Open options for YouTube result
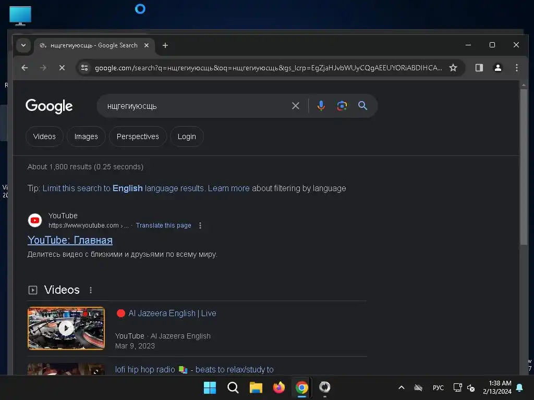The height and width of the screenshot is (400, 534). coord(200,225)
